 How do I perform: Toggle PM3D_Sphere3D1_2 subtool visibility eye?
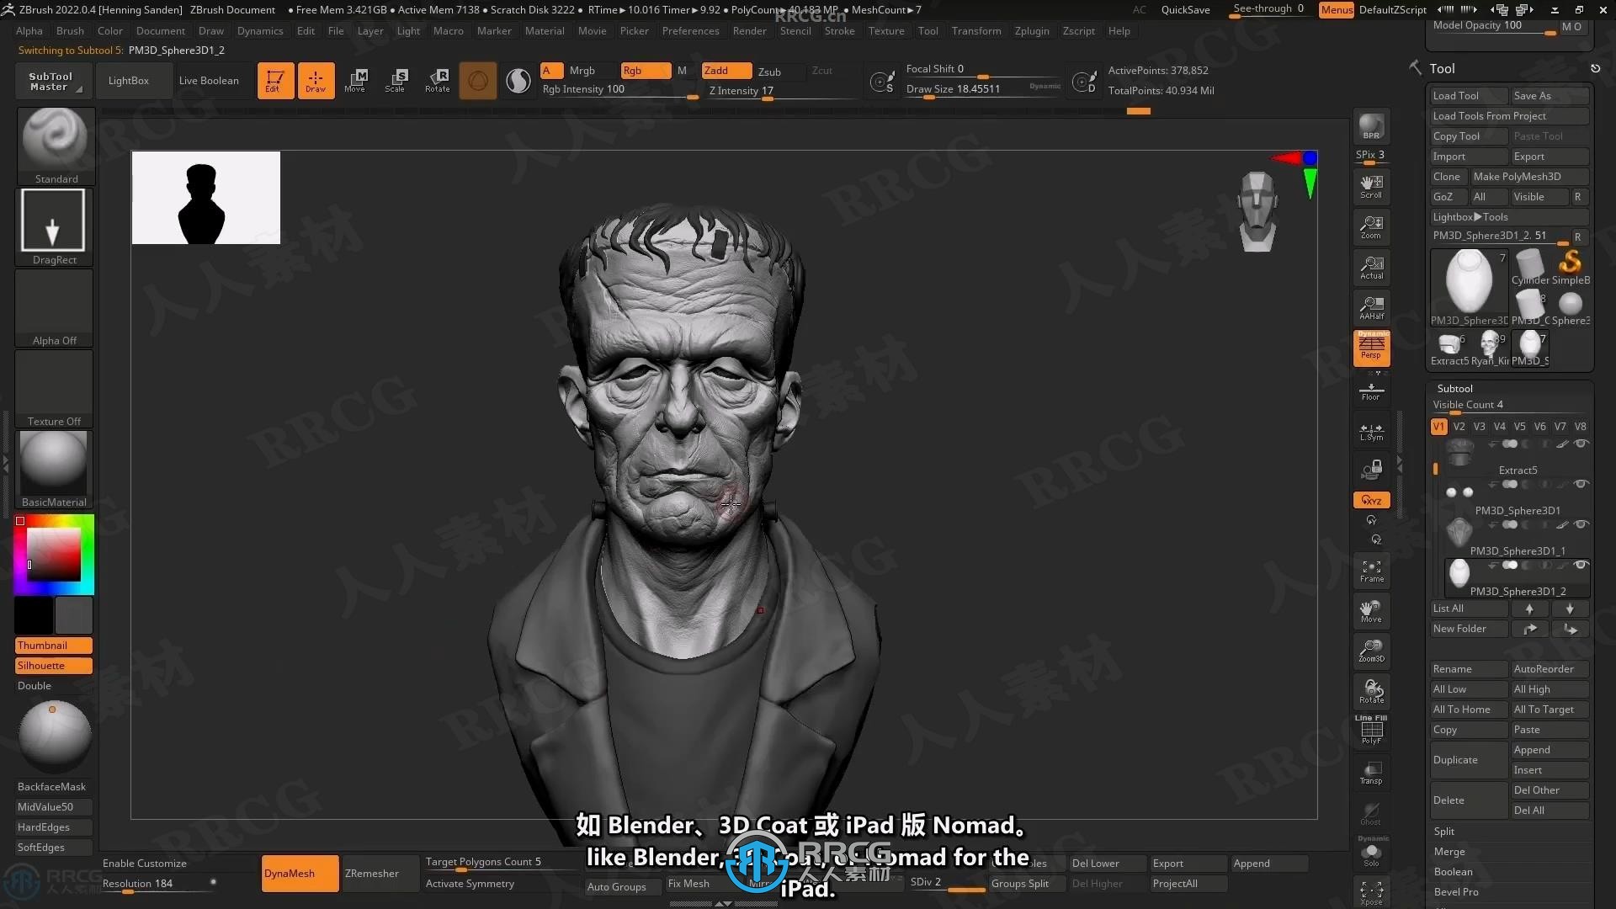1581,565
